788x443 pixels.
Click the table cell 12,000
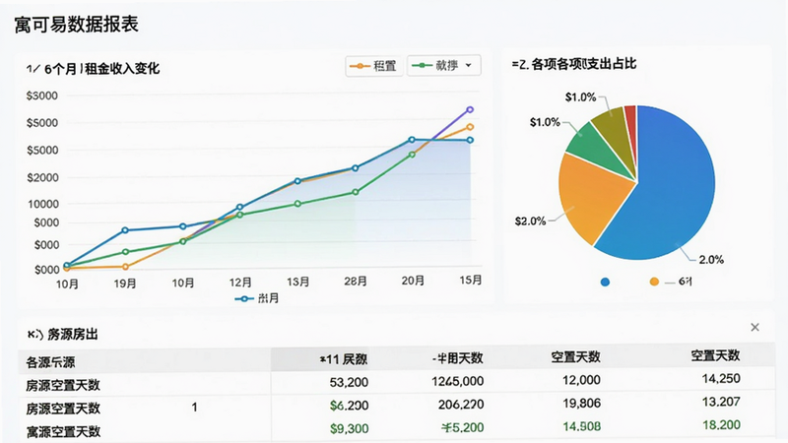point(581,380)
